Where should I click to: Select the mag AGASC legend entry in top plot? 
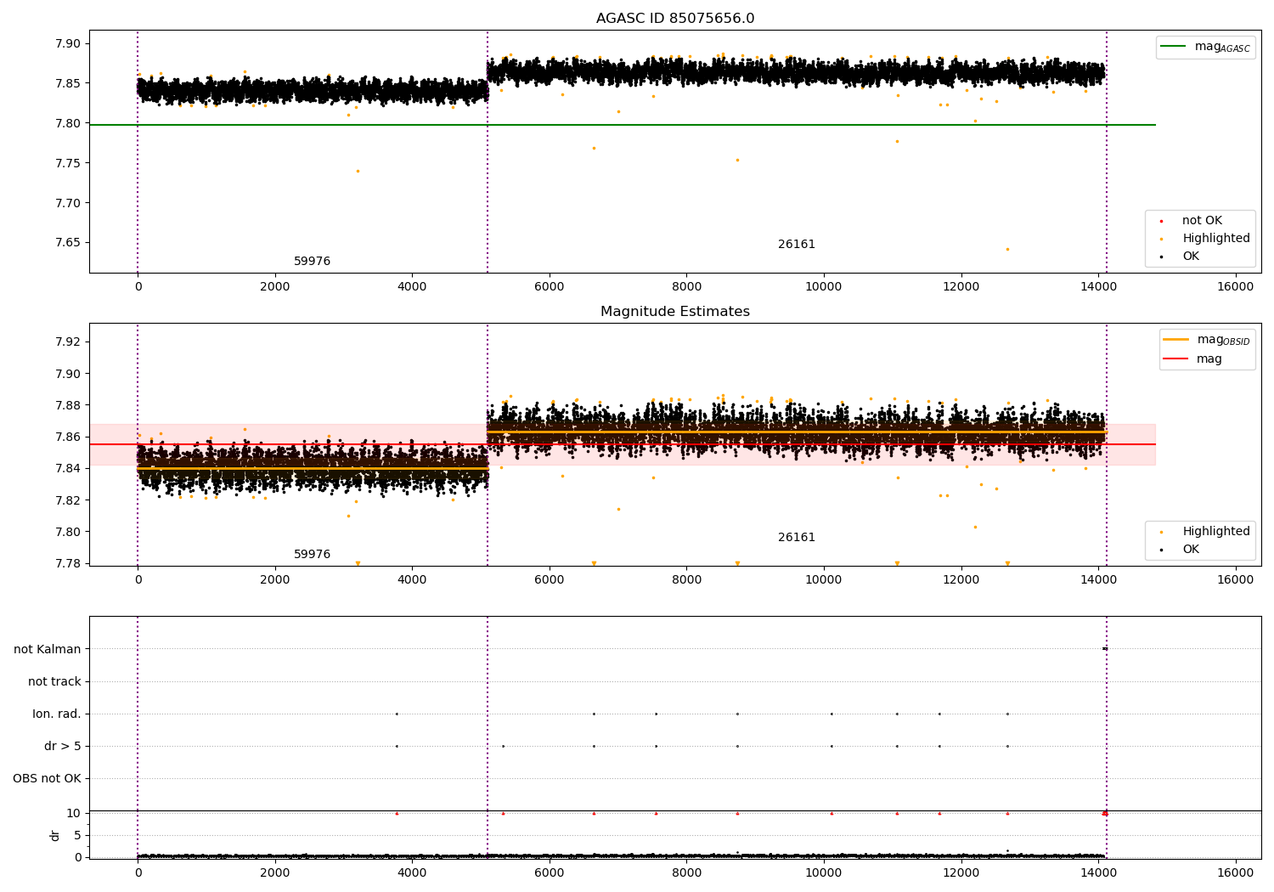coord(1205,47)
